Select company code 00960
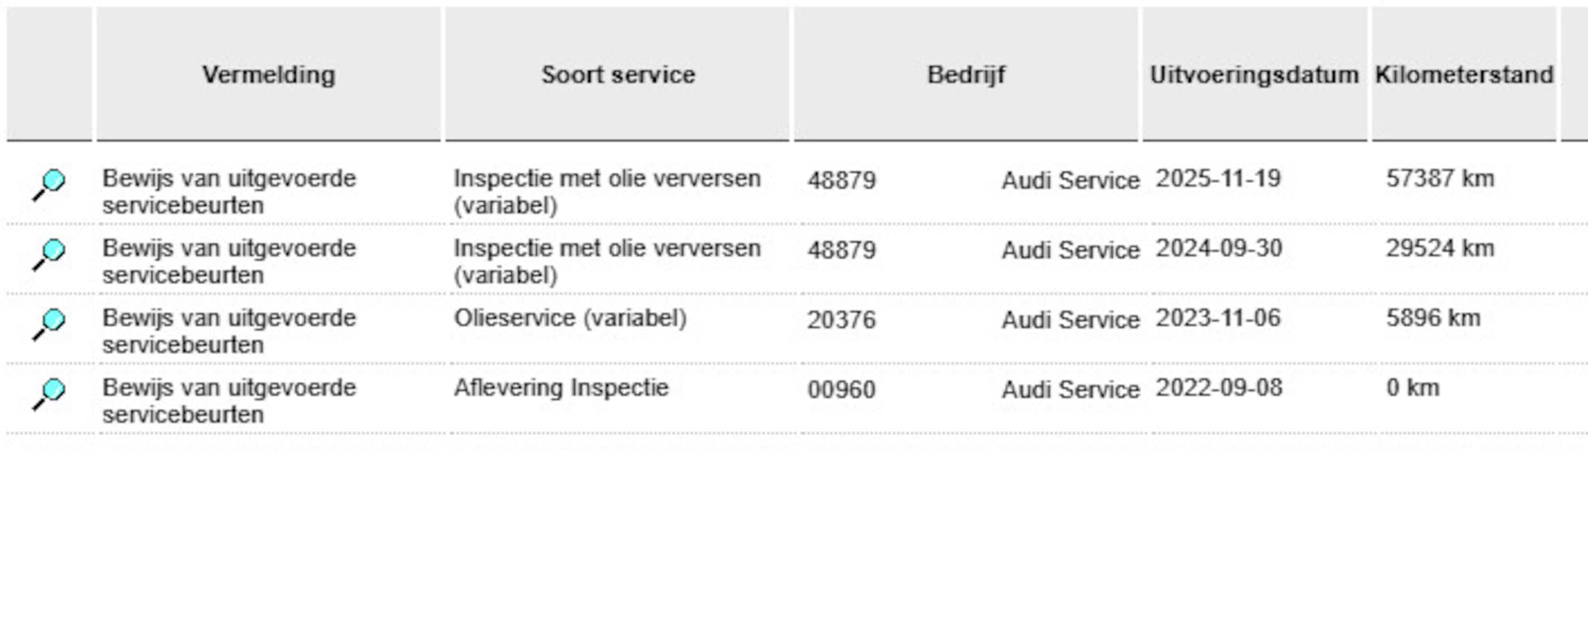 (841, 390)
